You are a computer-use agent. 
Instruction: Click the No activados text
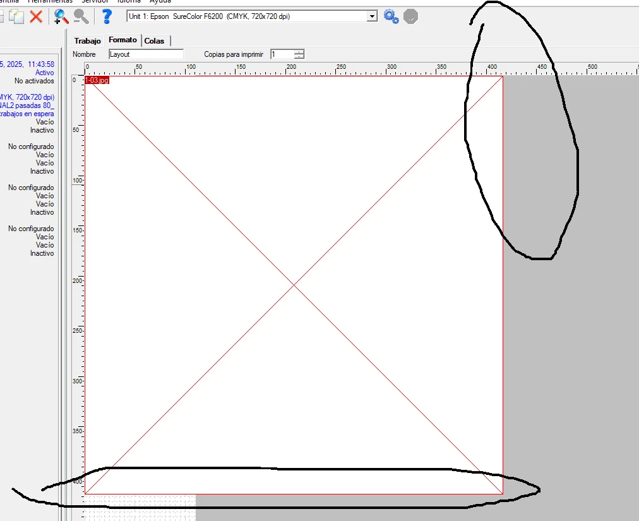tap(34, 81)
